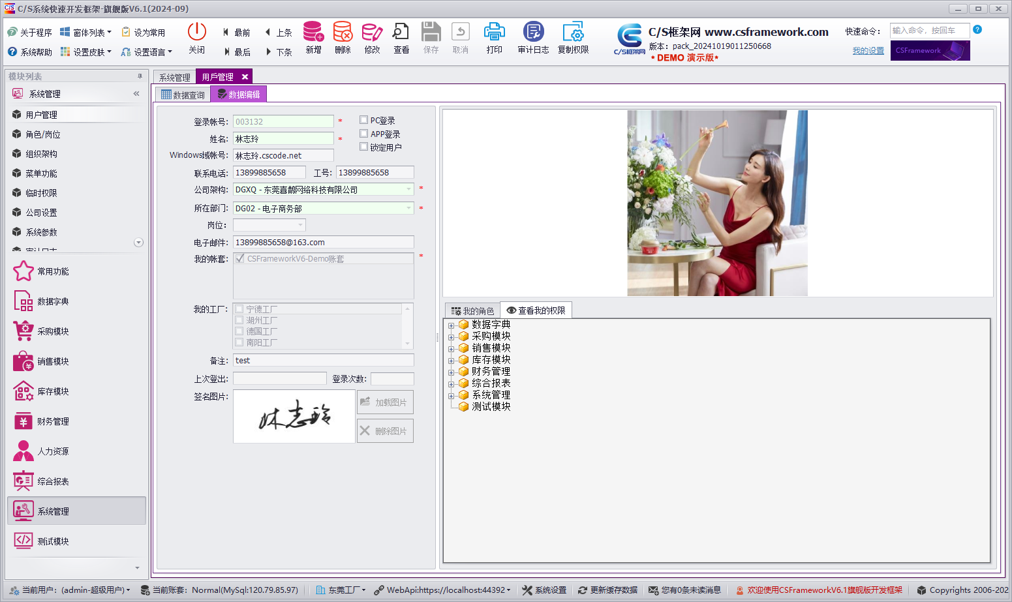Click the 取消 (Cancel) undo icon
Viewport: 1012px width, 602px height.
click(461, 32)
